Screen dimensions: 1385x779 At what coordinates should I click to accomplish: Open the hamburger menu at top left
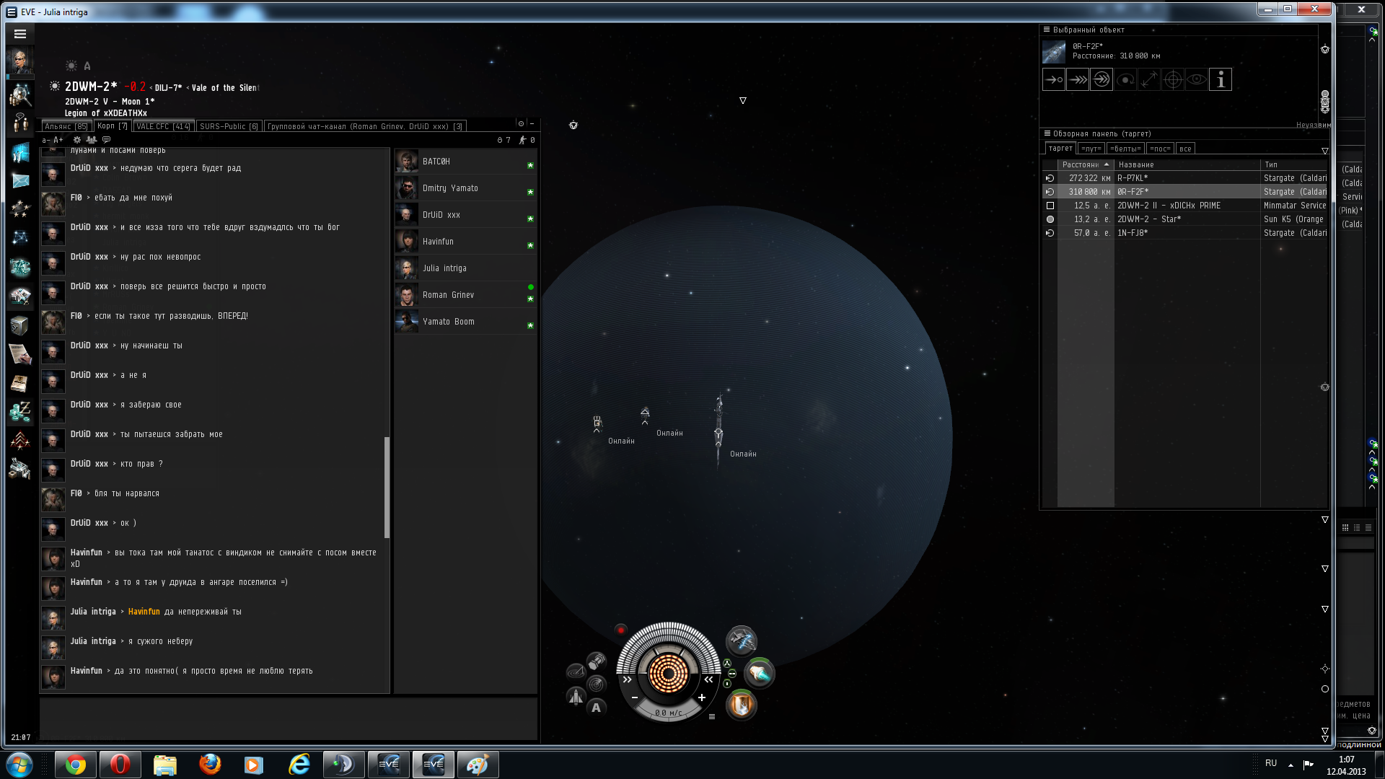click(x=20, y=34)
